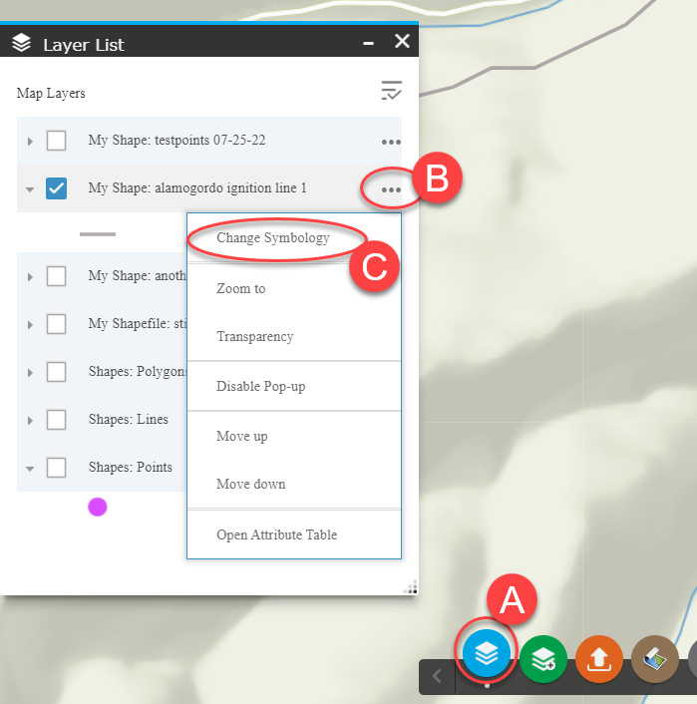Select Zoom to in the layer menu
The image size is (697, 704).
click(x=241, y=288)
